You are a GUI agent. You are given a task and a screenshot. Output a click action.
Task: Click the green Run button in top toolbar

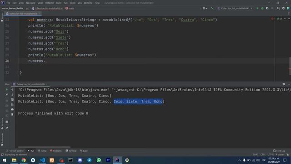click(257, 8)
